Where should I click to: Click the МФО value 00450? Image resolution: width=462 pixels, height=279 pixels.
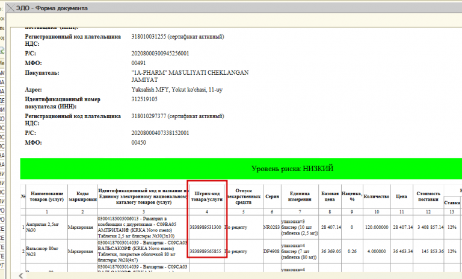[x=138, y=143]
